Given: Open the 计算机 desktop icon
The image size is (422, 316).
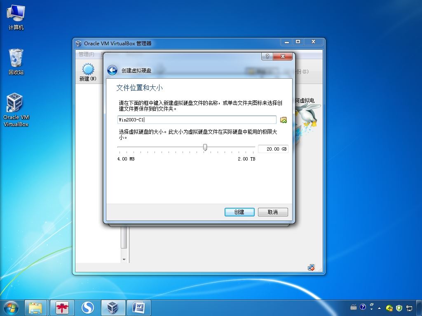Looking at the screenshot, I should (16, 17).
